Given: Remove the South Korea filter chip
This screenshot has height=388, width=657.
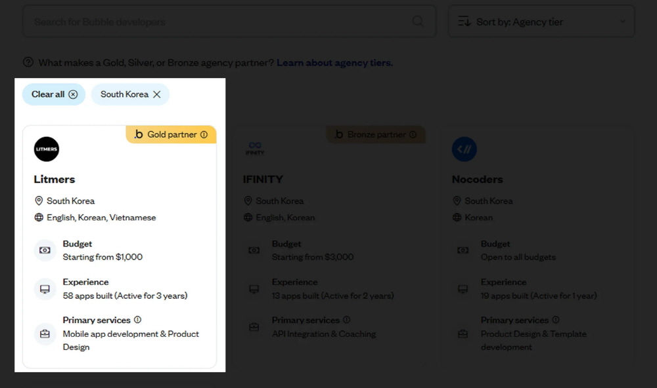Looking at the screenshot, I should click(x=157, y=94).
